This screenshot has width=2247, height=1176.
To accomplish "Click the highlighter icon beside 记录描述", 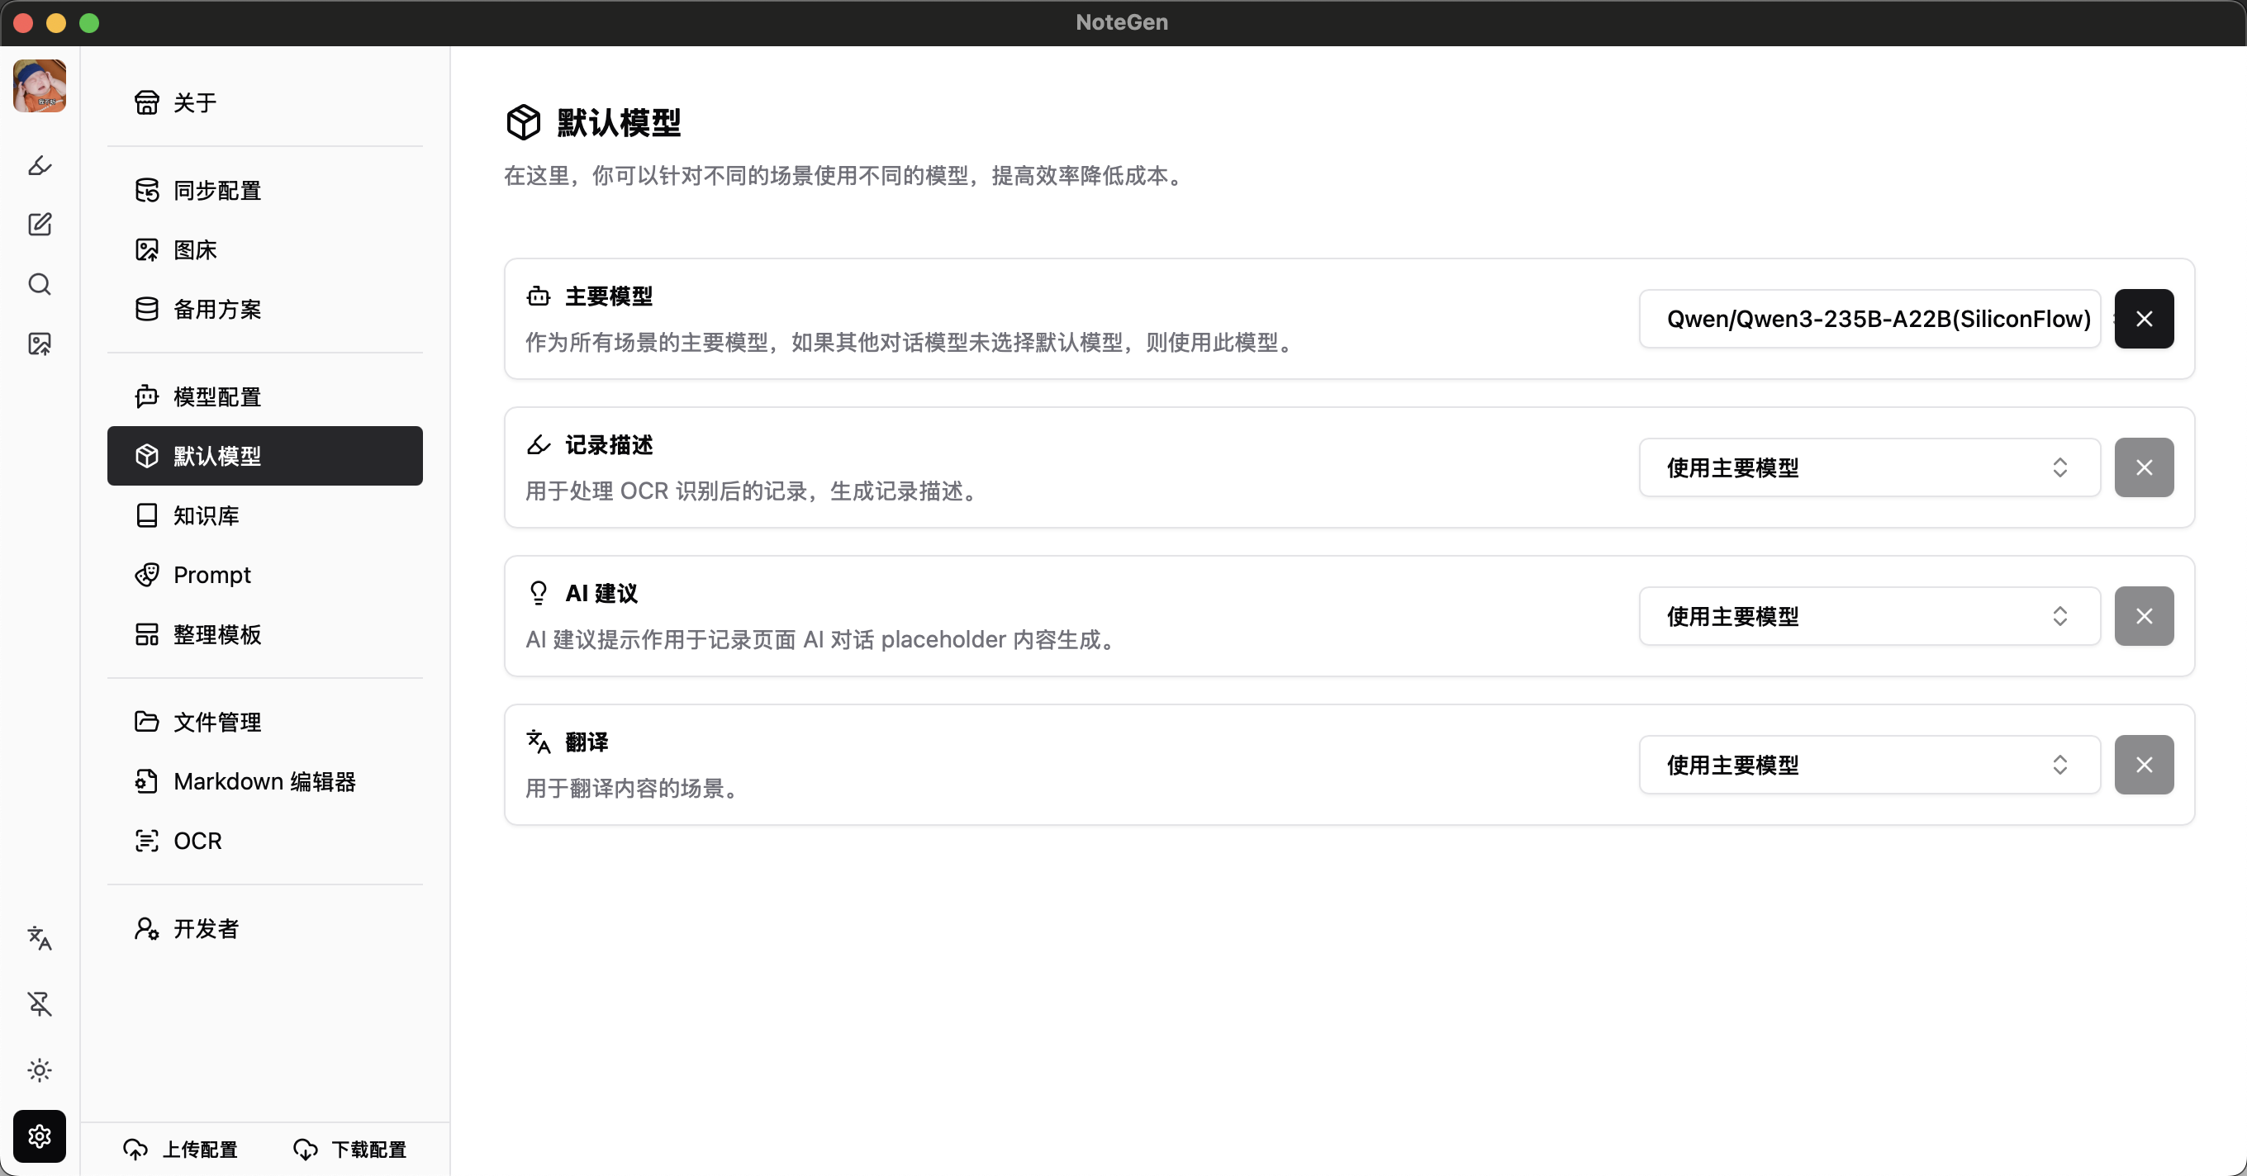I will click(x=538, y=444).
